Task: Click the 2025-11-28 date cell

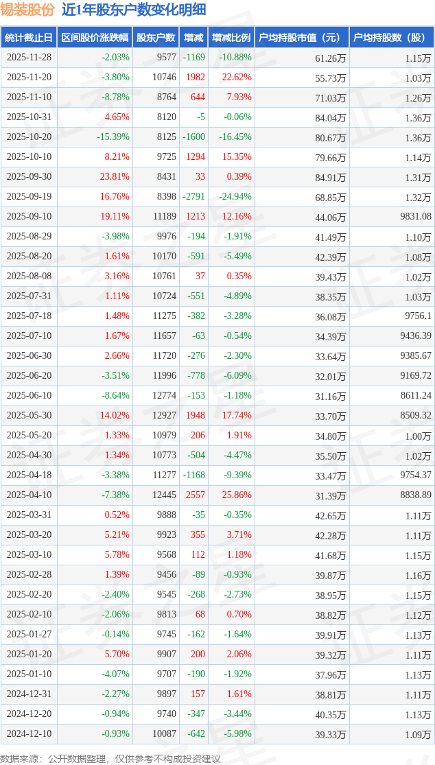Action: coord(29,58)
